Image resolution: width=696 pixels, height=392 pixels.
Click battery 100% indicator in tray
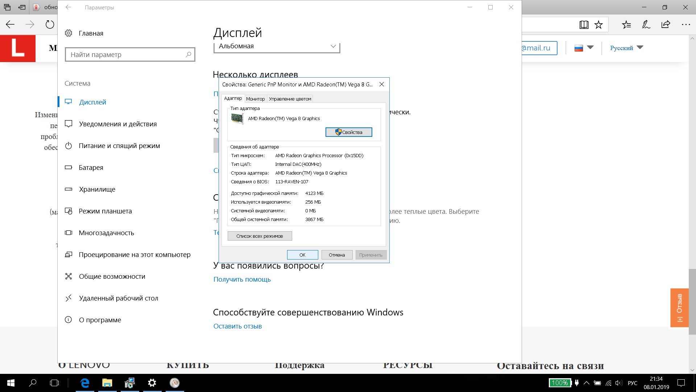point(560,383)
